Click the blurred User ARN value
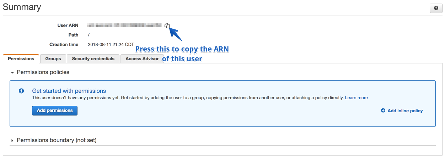The height and width of the screenshot is (158, 445). [x=125, y=26]
